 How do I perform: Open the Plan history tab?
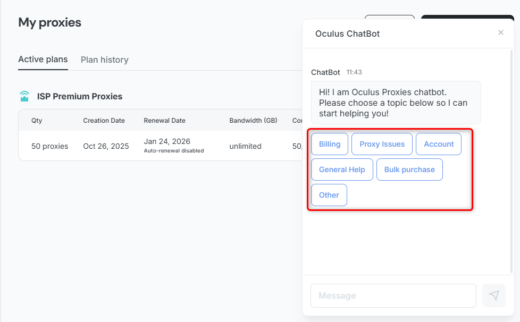click(104, 60)
